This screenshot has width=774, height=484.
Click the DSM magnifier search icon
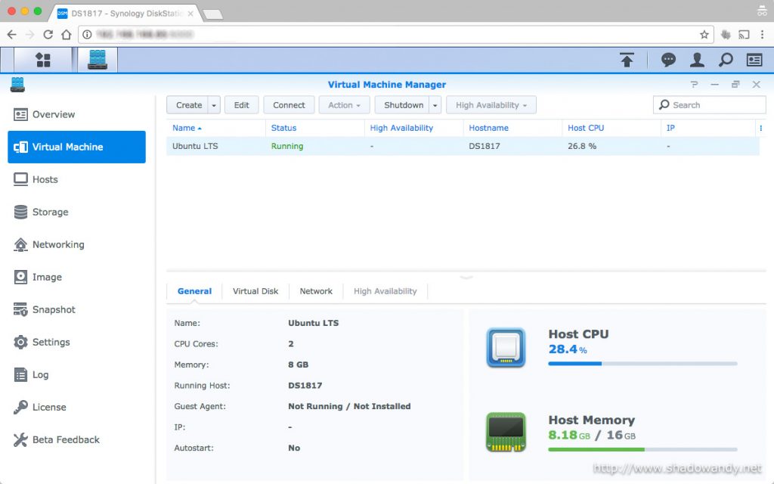[726, 60]
